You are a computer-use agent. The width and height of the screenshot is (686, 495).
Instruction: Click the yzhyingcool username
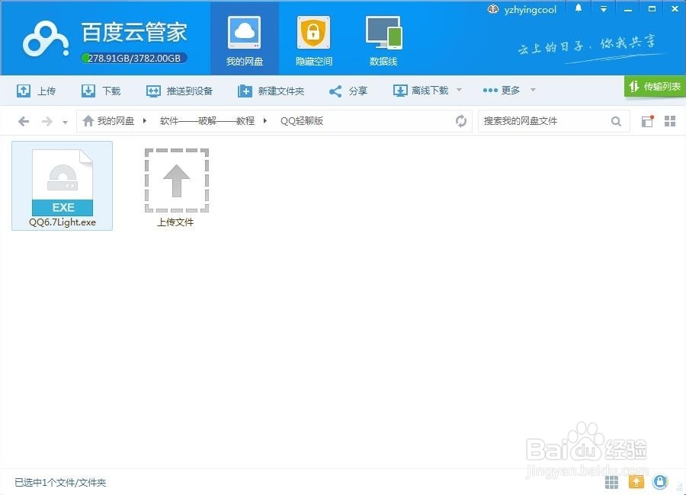[x=531, y=10]
